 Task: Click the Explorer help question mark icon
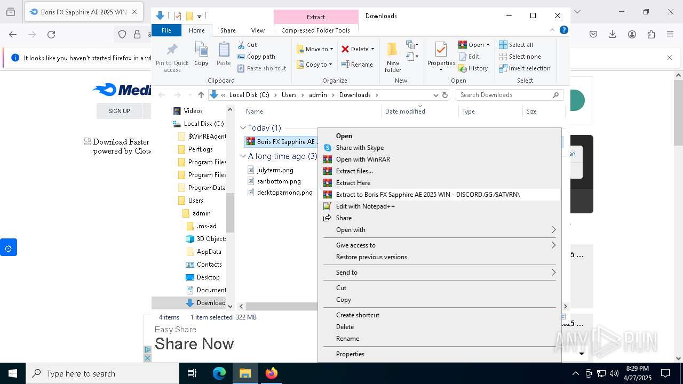point(563,30)
